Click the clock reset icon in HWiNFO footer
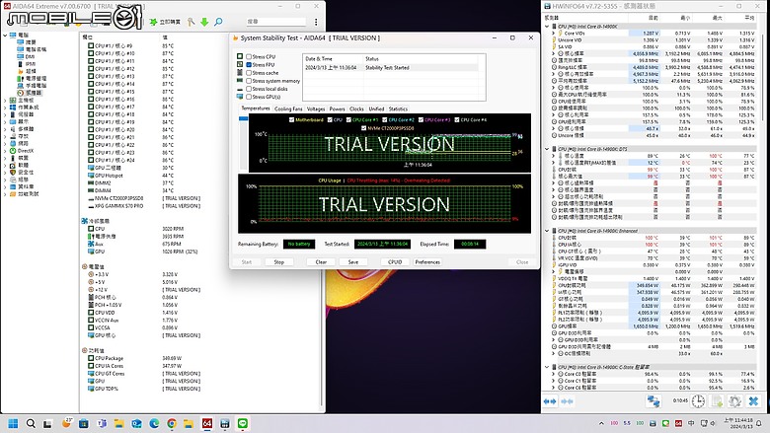770x433 pixels. (698, 400)
